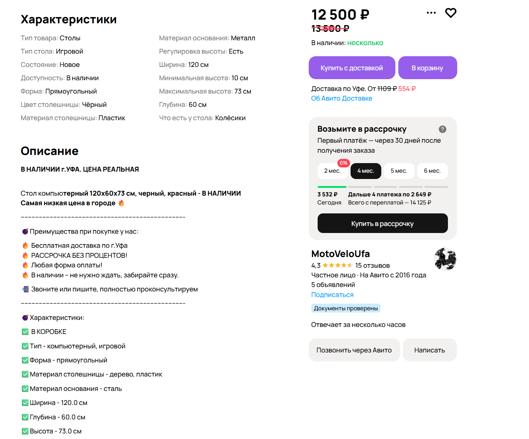
Task: Click the MotoVeloUfa seller avatar
Action: [x=445, y=259]
